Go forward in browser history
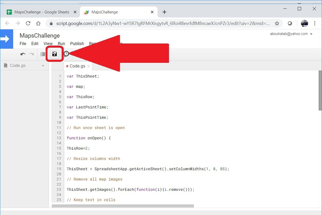The image size is (322, 215). (18, 23)
